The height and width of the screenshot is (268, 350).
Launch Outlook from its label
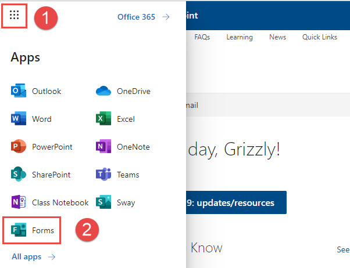coord(47,91)
